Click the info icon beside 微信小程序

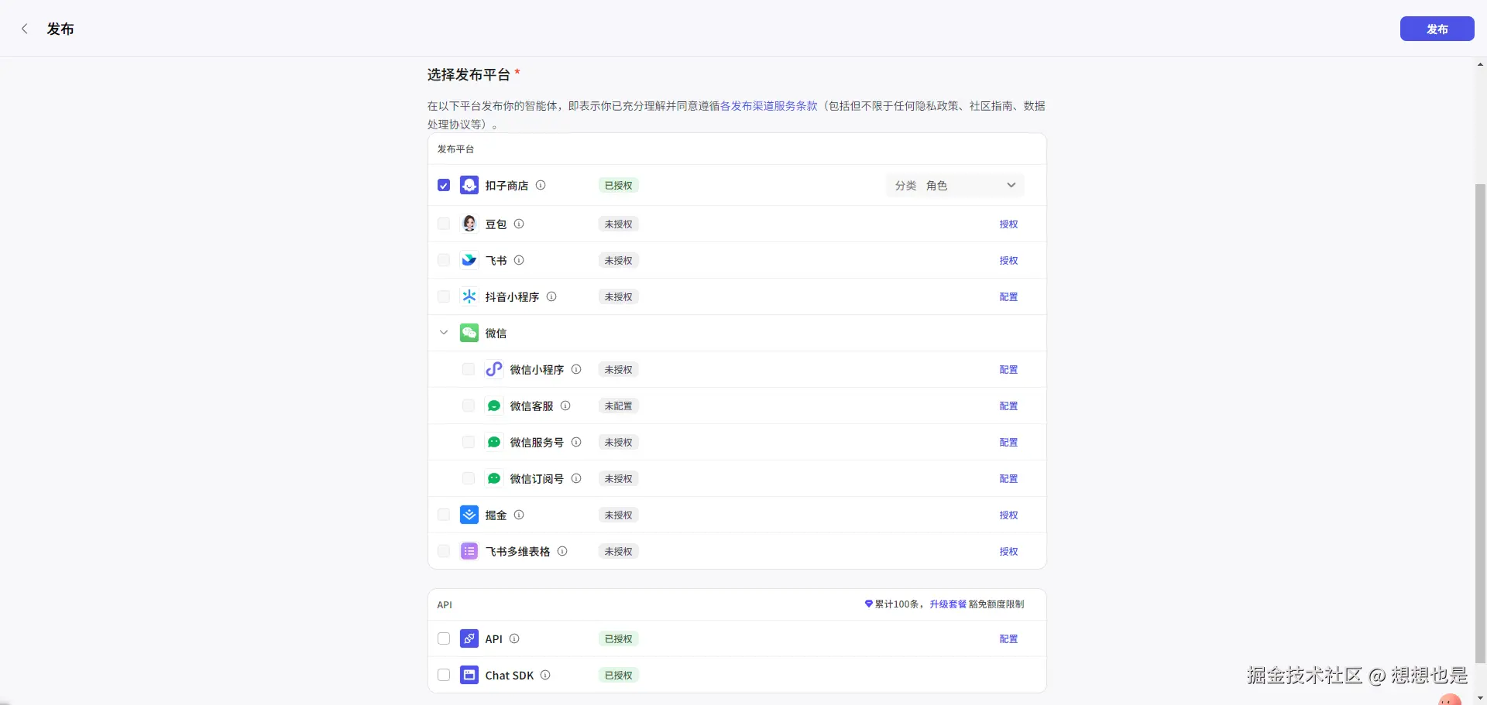pyautogui.click(x=576, y=369)
